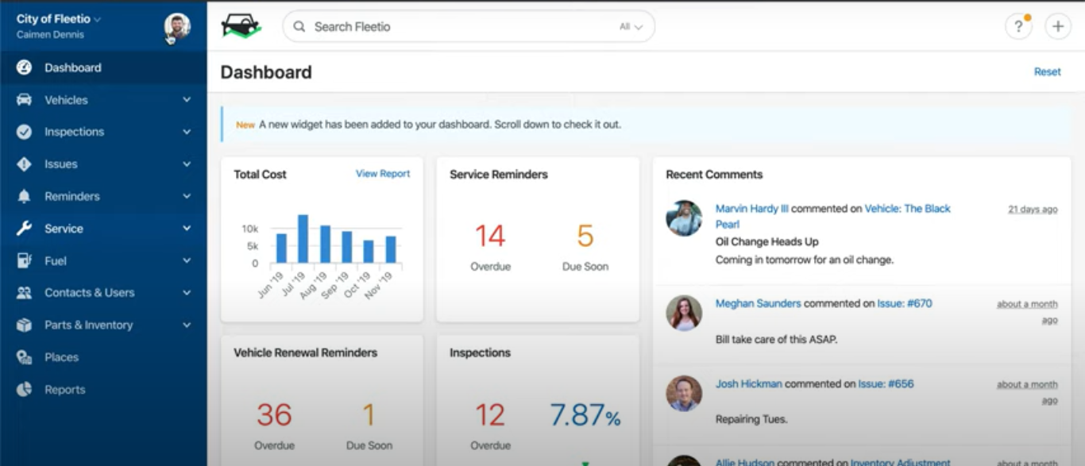Screen dimensions: 1085x466
Task: Click the Service wrench icon in sidebar
Action: (24, 229)
